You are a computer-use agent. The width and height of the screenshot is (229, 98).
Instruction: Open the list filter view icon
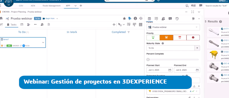pos(129,24)
